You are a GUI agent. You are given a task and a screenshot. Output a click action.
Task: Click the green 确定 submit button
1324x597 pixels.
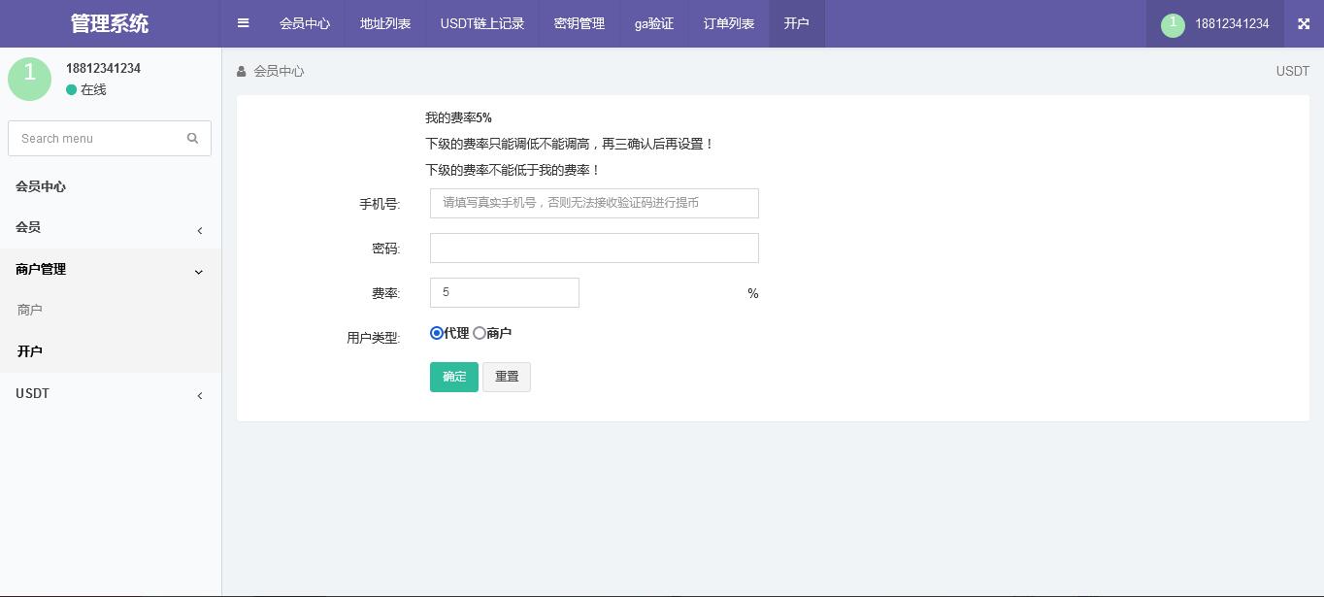[453, 377]
